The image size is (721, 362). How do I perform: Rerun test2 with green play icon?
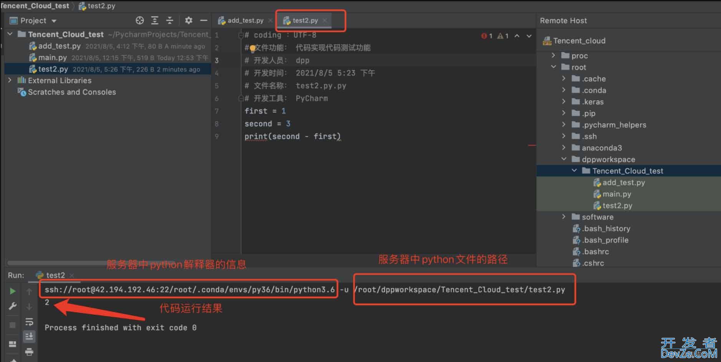coord(13,291)
